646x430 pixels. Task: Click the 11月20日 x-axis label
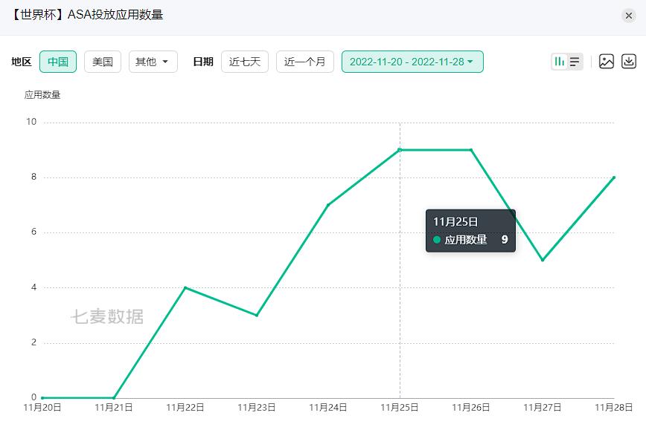42,407
